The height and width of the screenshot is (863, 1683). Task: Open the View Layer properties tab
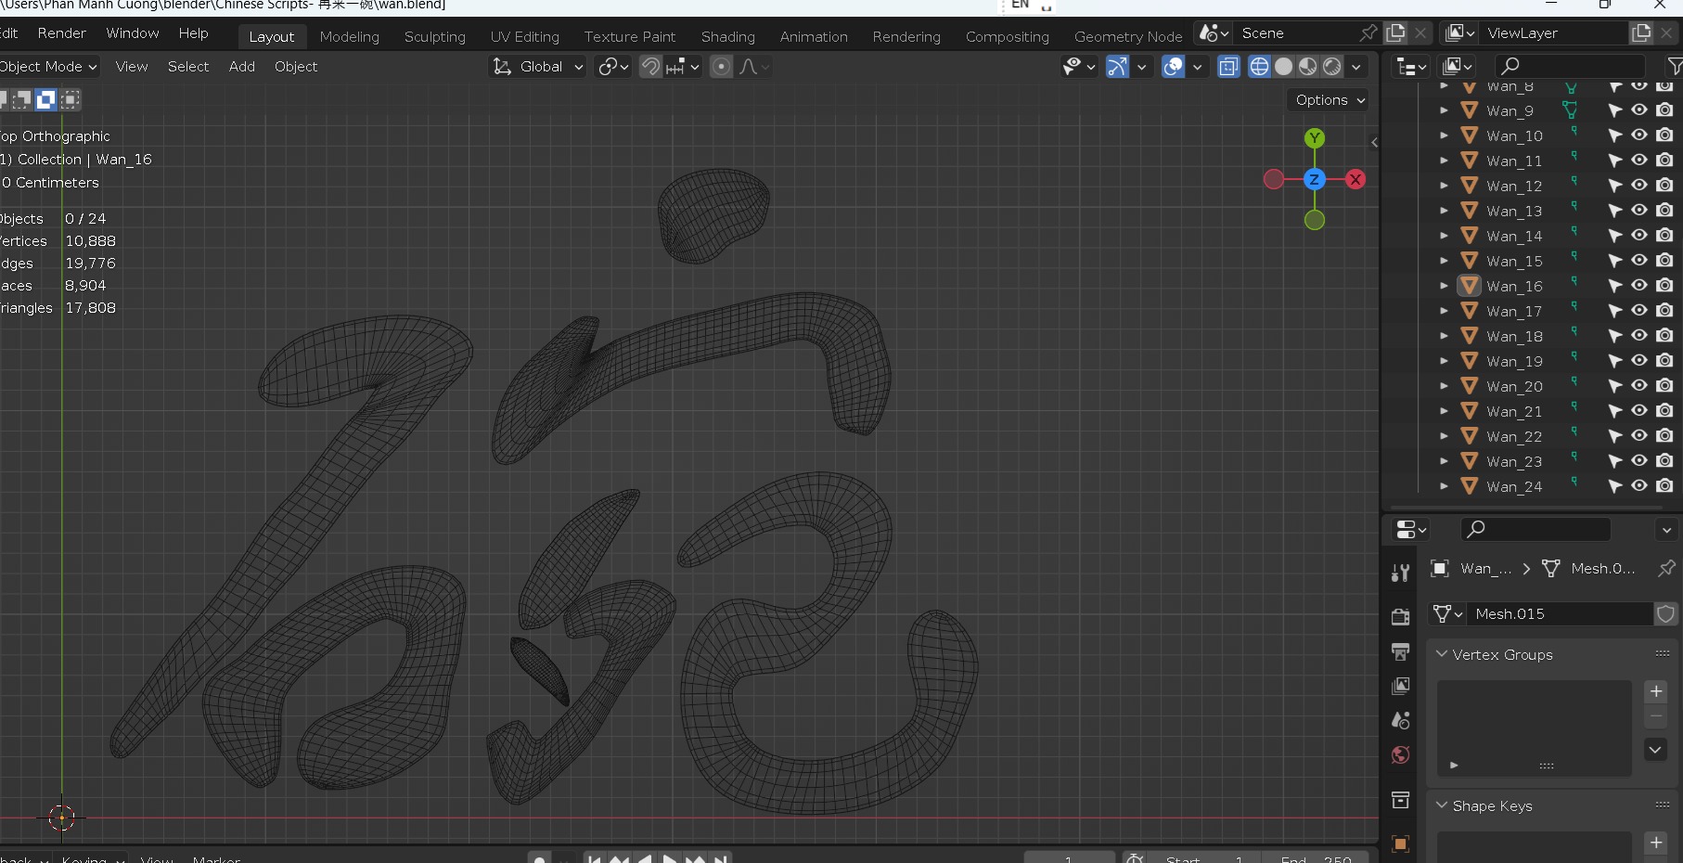[x=1401, y=686]
